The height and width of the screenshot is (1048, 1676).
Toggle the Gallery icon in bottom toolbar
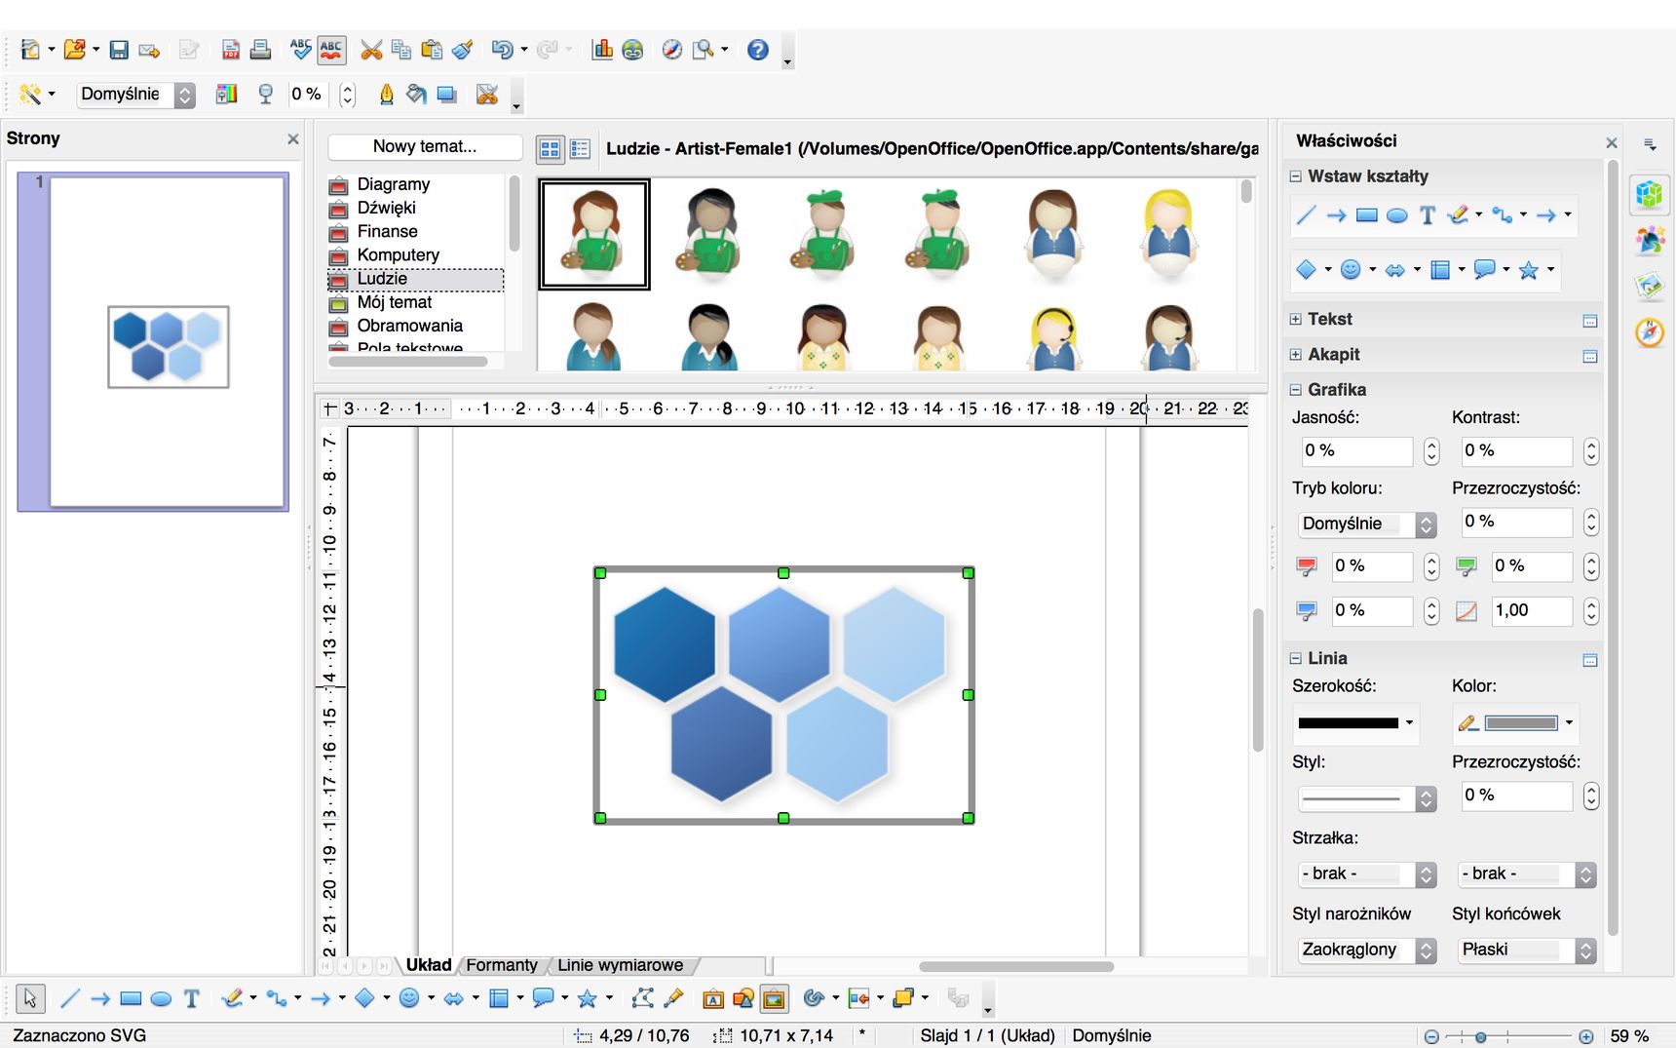[x=774, y=998]
